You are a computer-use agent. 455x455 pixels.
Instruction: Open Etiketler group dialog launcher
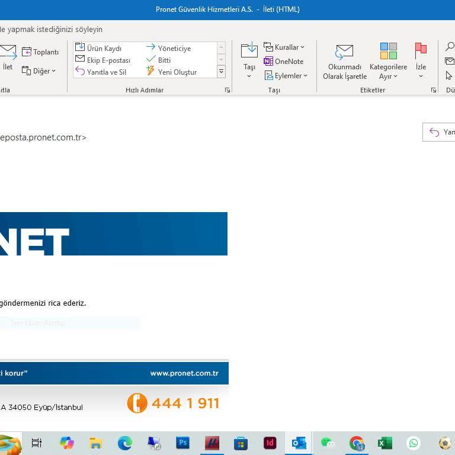point(434,90)
